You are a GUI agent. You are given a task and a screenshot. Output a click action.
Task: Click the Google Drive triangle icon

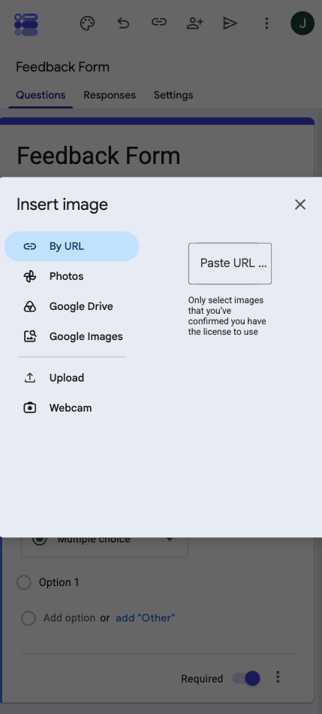[x=30, y=306]
